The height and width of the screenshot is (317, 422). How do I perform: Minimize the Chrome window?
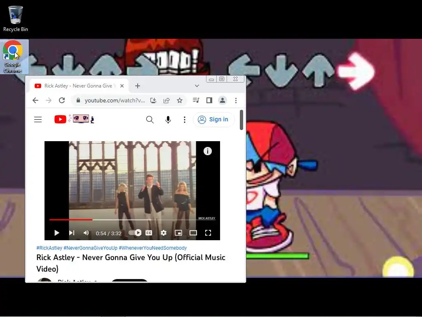(211, 79)
